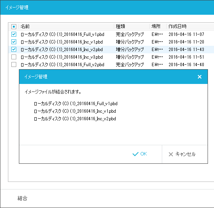The image size is (214, 208).
Task: Sort by the 作成日時 column header
Action: pyautogui.click(x=177, y=26)
